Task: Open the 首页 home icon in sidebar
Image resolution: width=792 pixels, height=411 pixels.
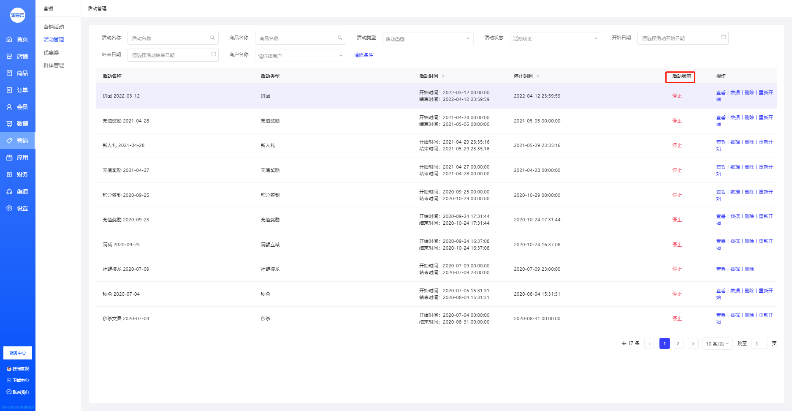Action: tap(9, 39)
